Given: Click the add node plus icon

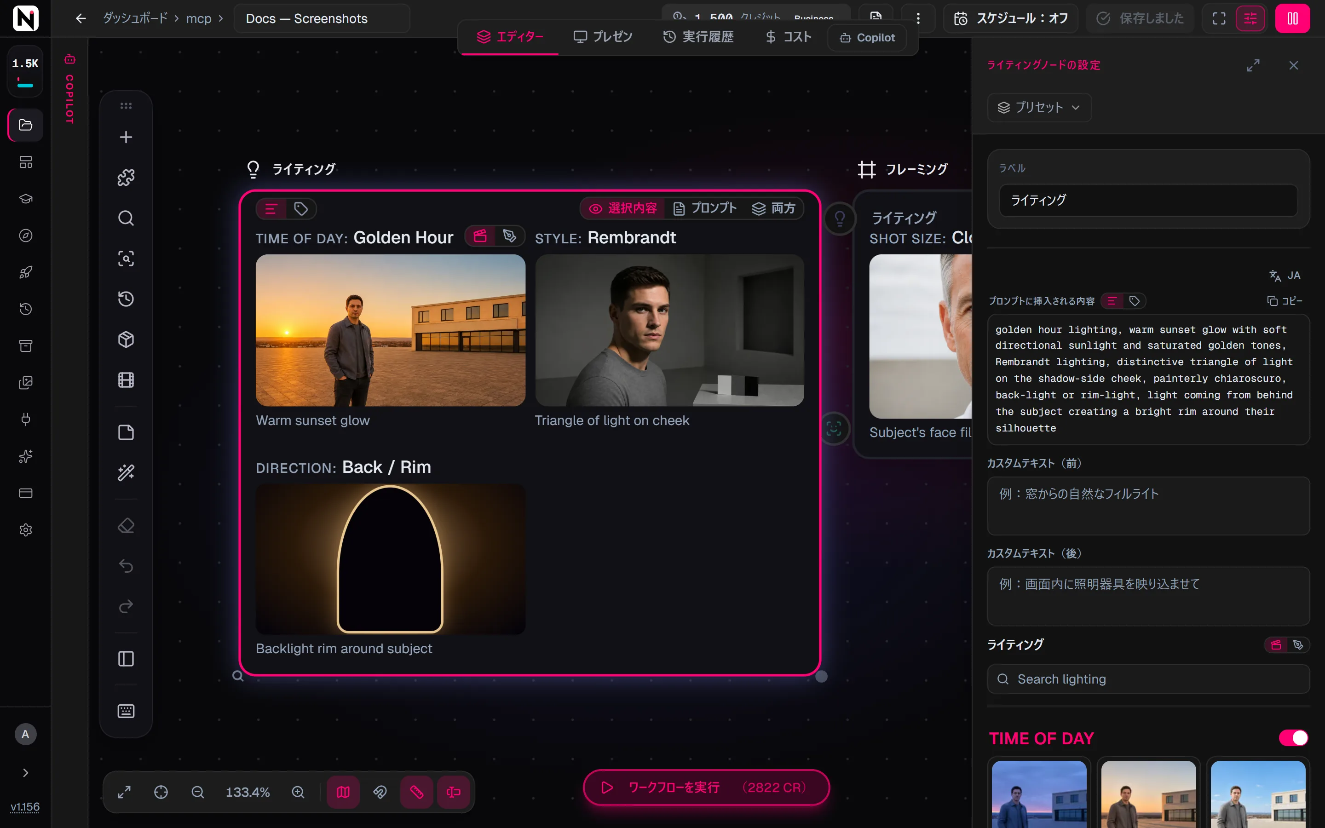Looking at the screenshot, I should tap(126, 137).
